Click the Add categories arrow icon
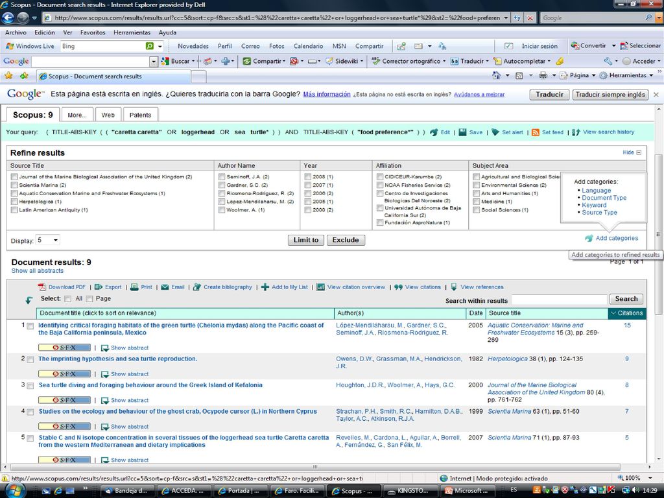This screenshot has height=498, width=664. point(589,239)
